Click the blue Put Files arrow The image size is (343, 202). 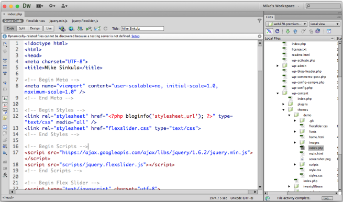(x=295, y=31)
